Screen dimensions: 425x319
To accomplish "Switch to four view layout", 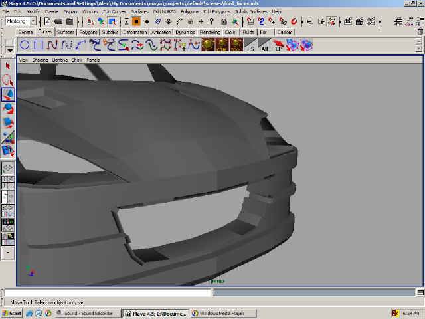I will [8, 181].
